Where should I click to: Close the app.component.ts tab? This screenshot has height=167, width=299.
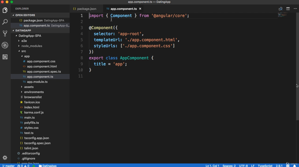coord(140,9)
